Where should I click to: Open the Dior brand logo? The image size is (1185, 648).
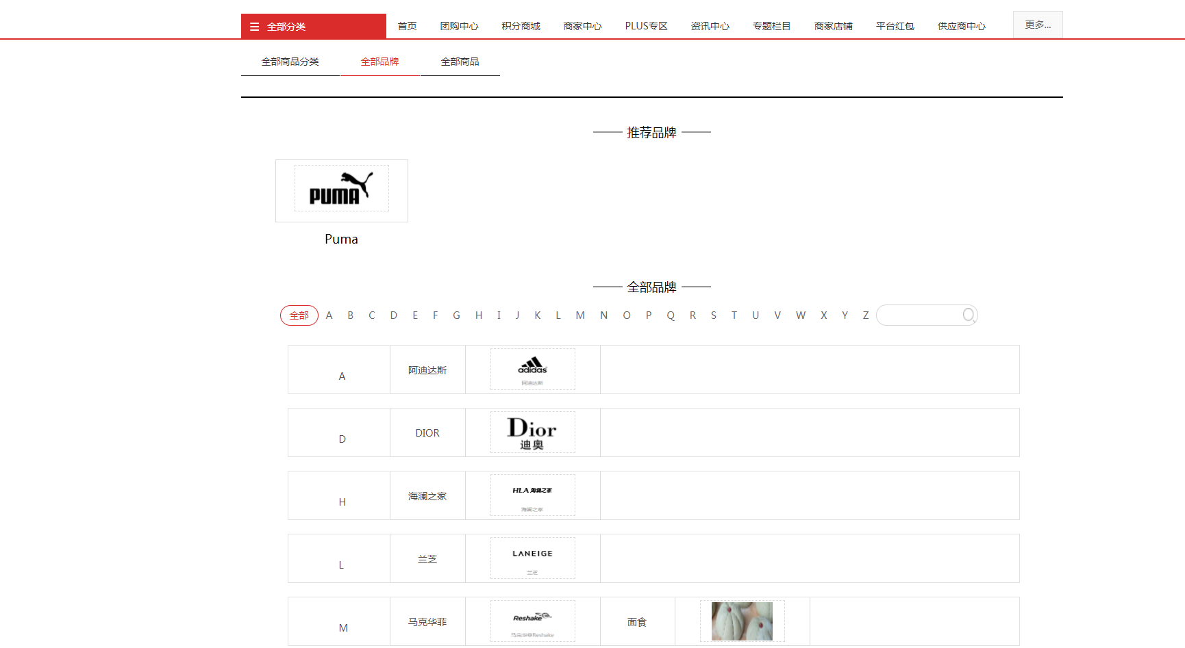[533, 432]
